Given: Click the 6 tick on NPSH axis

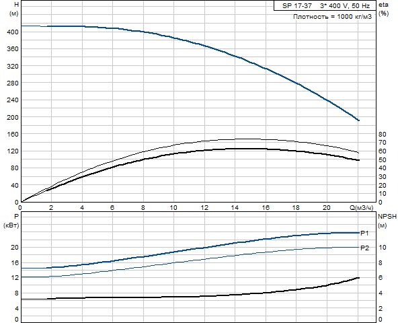Looking at the screenshot, I should 381,278.
